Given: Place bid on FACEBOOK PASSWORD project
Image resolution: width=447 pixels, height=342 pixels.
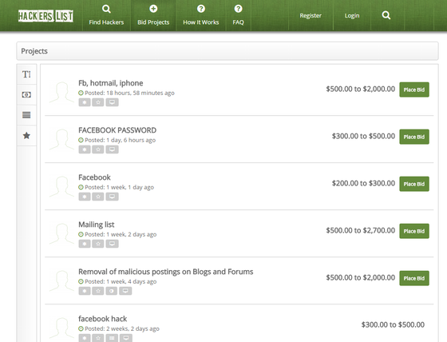Looking at the screenshot, I should (x=414, y=137).
